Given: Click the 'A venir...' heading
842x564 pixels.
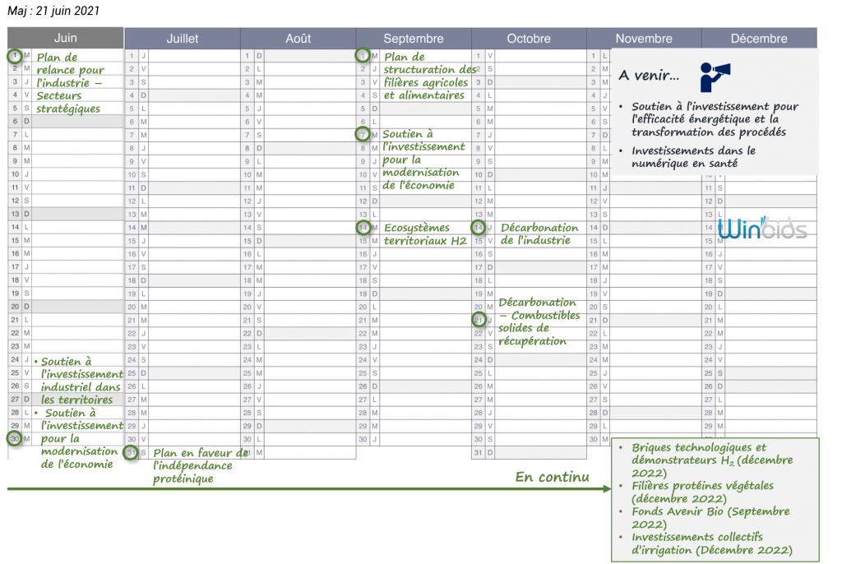Looking at the screenshot, I should pos(648,75).
